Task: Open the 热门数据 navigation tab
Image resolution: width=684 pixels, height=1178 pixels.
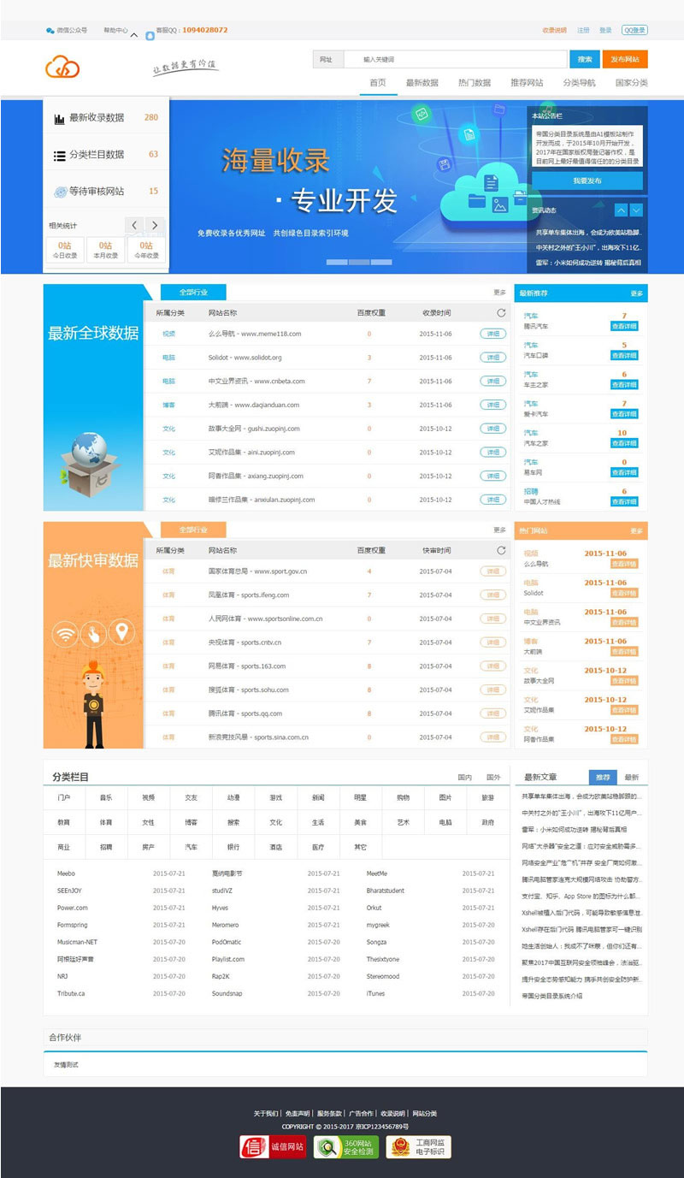Action: coord(473,82)
